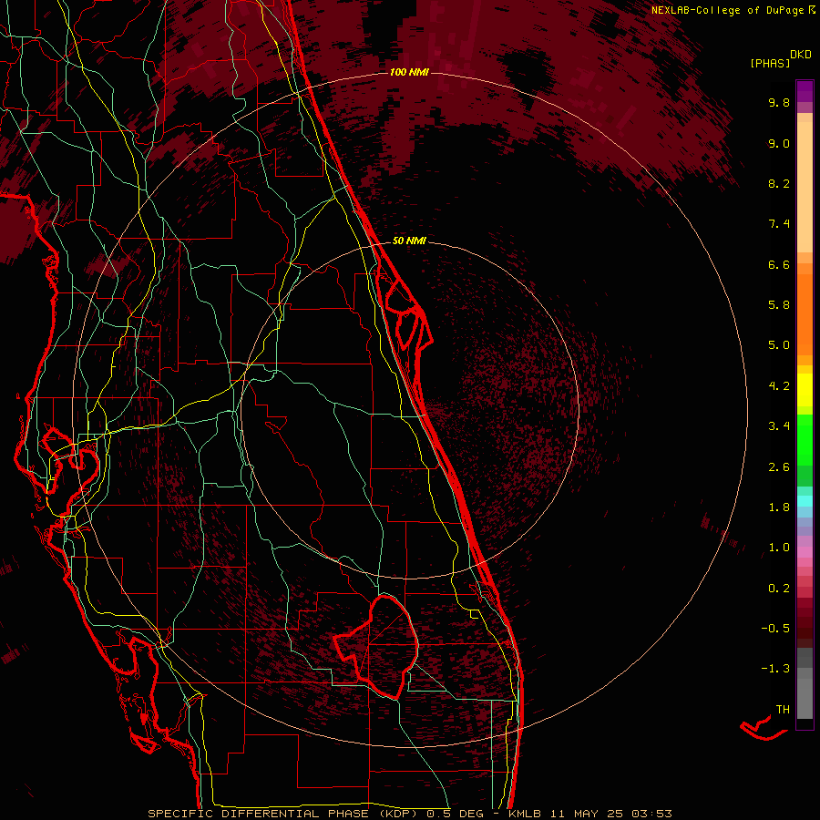This screenshot has height=820, width=820.
Task: Click the 9.8 value on color scale
Action: coord(779,102)
